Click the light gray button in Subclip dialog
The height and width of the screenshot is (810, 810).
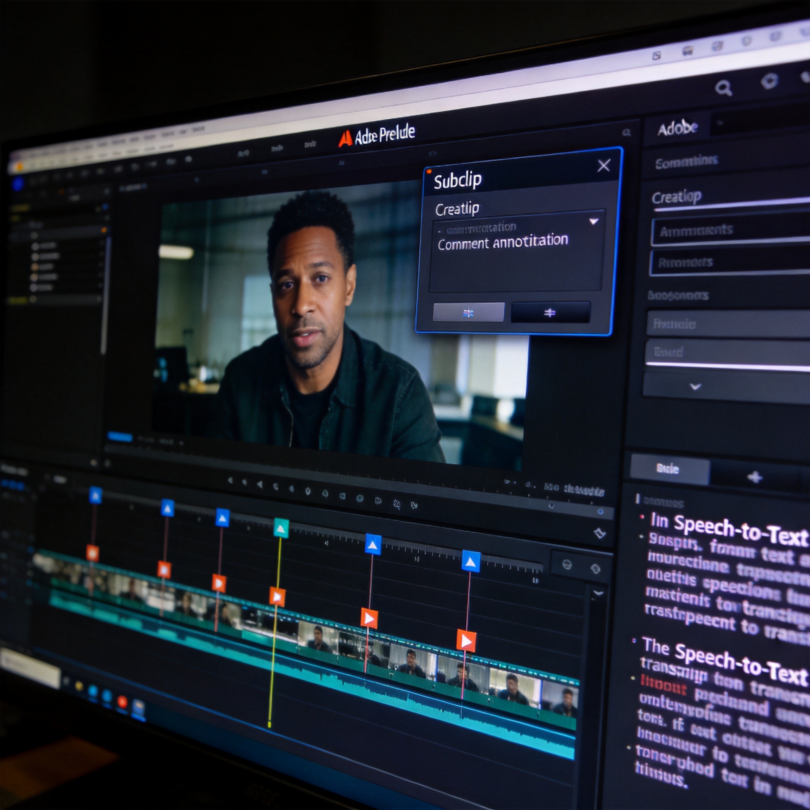468,312
